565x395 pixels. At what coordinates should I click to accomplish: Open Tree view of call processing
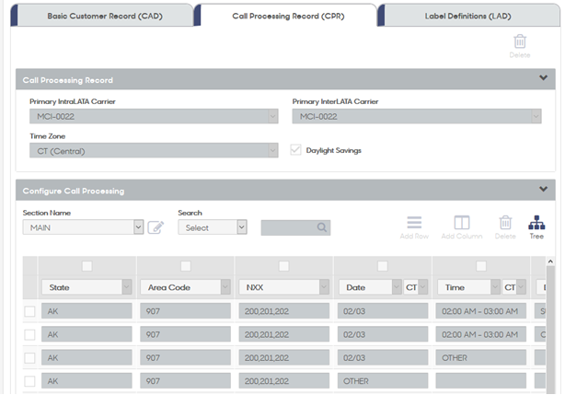[536, 223]
